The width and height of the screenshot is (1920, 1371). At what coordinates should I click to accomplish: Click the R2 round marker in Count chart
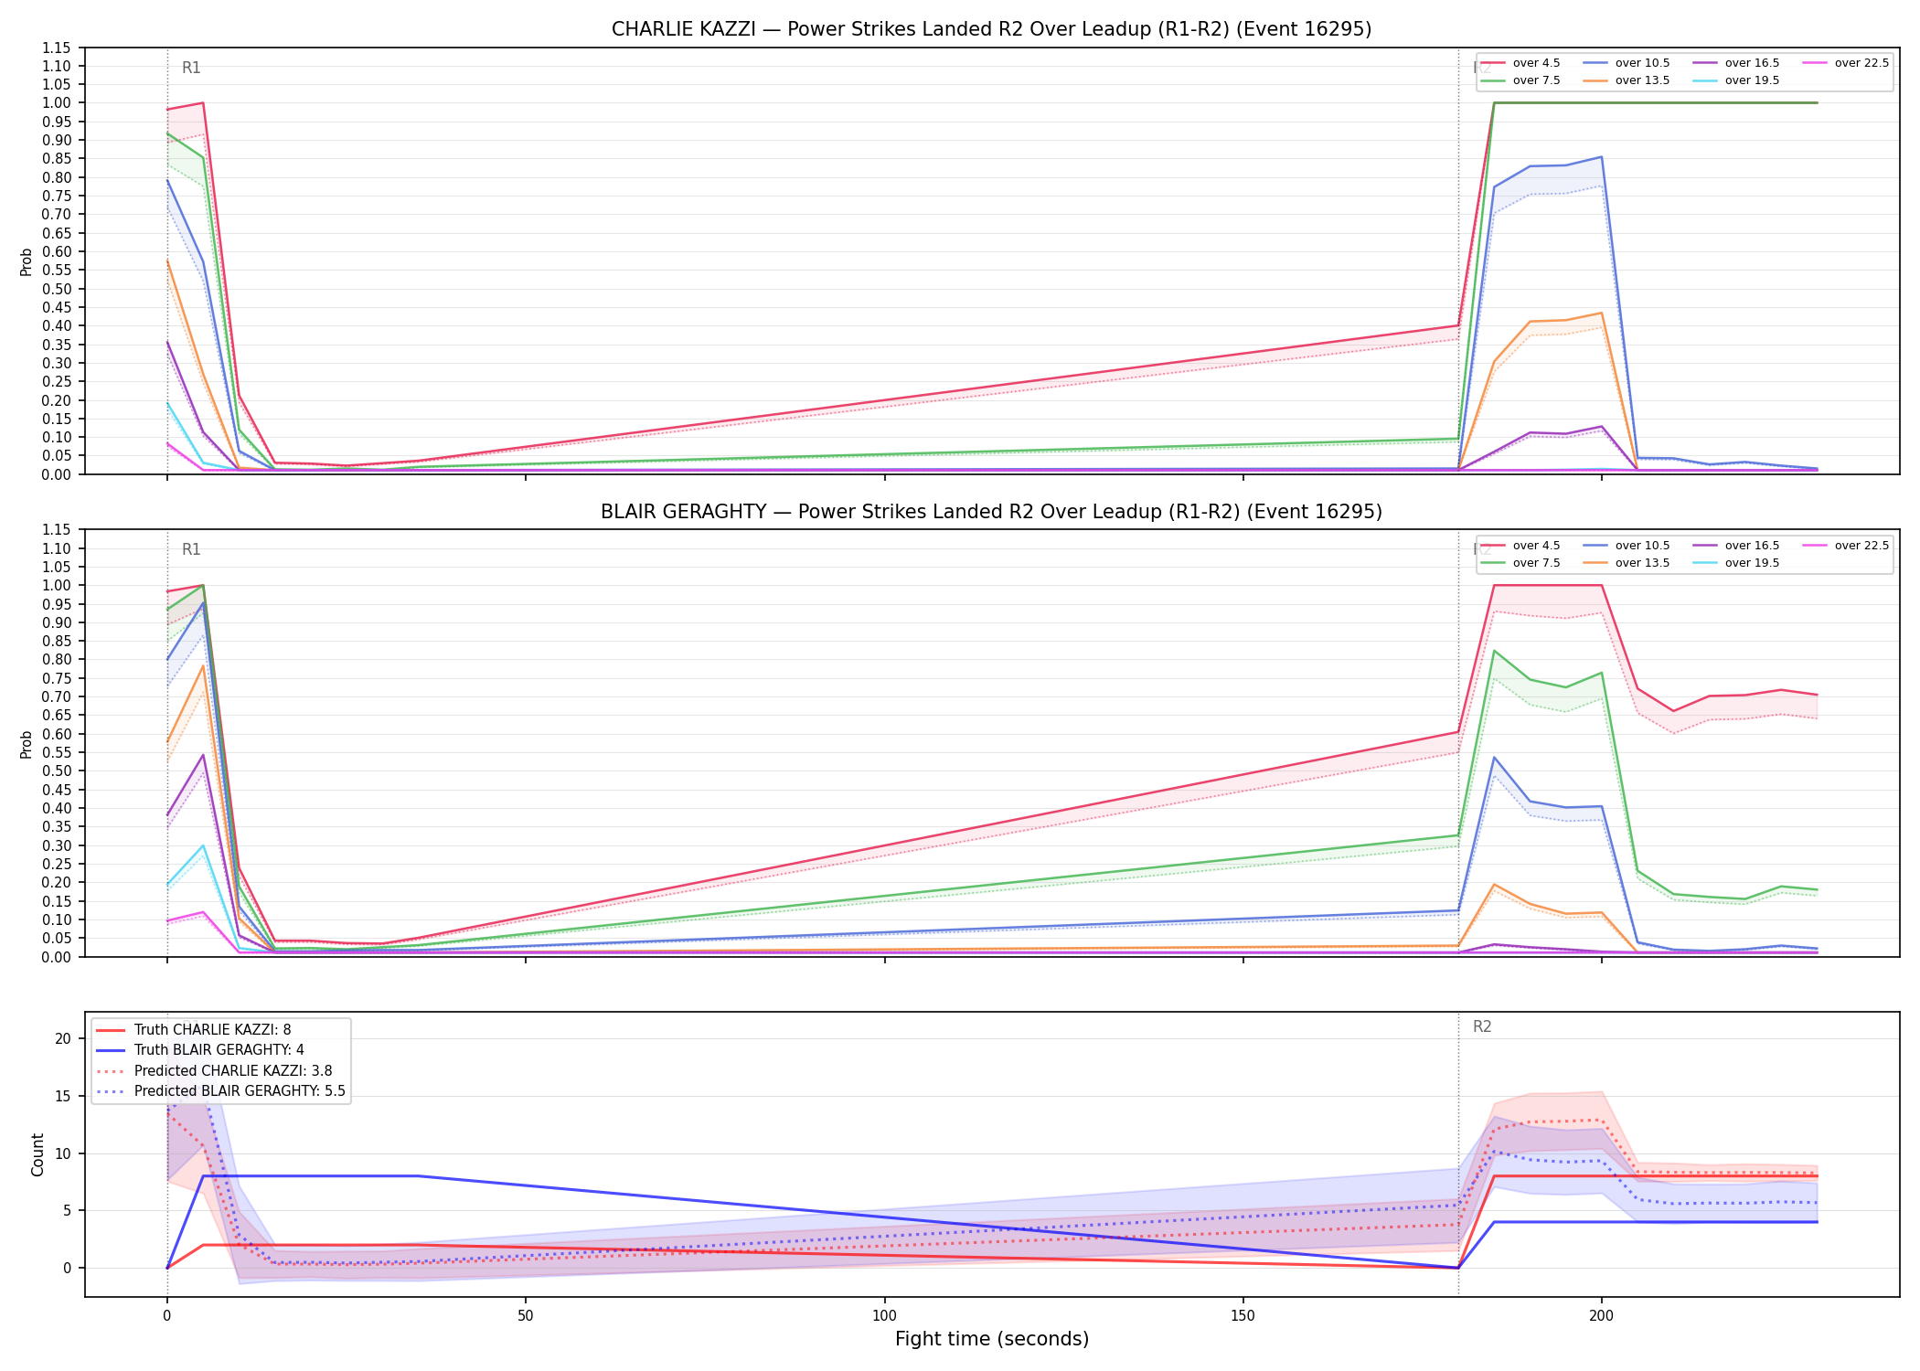[1482, 1027]
